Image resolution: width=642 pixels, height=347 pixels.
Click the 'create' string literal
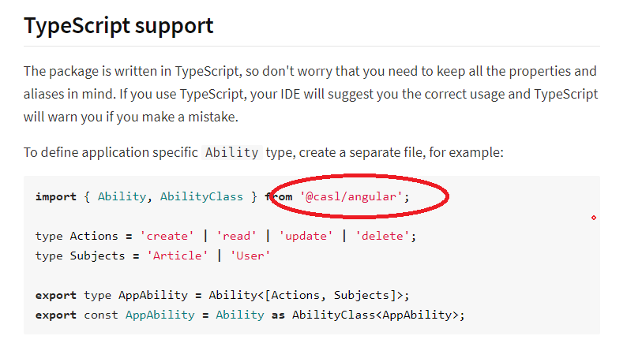[167, 236]
